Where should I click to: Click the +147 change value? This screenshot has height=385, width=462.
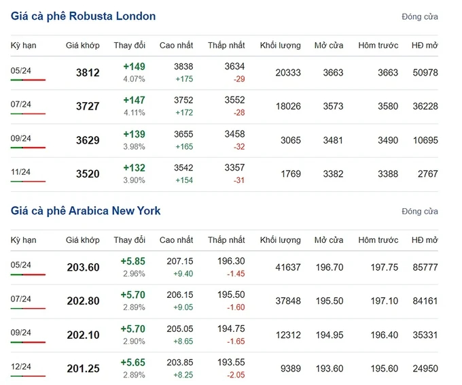134,100
